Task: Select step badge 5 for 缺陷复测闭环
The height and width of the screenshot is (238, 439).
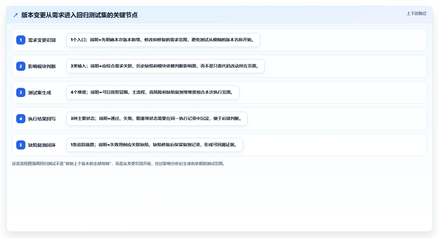Action: pos(21,145)
